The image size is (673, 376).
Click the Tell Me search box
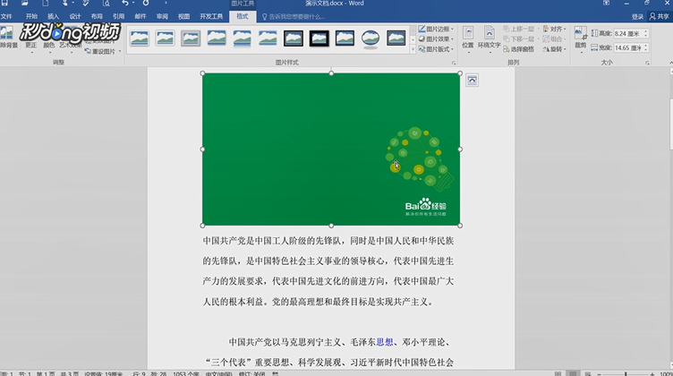(x=294, y=17)
